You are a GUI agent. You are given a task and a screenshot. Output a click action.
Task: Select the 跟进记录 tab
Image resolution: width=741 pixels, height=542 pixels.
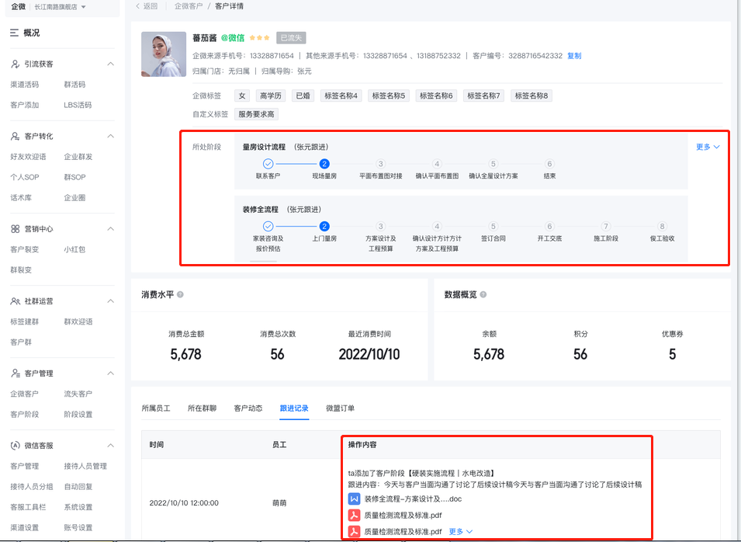coord(294,408)
